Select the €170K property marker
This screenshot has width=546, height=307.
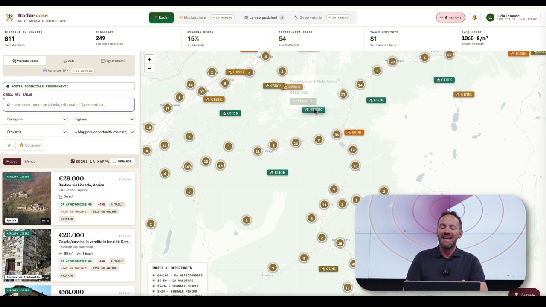(x=464, y=94)
